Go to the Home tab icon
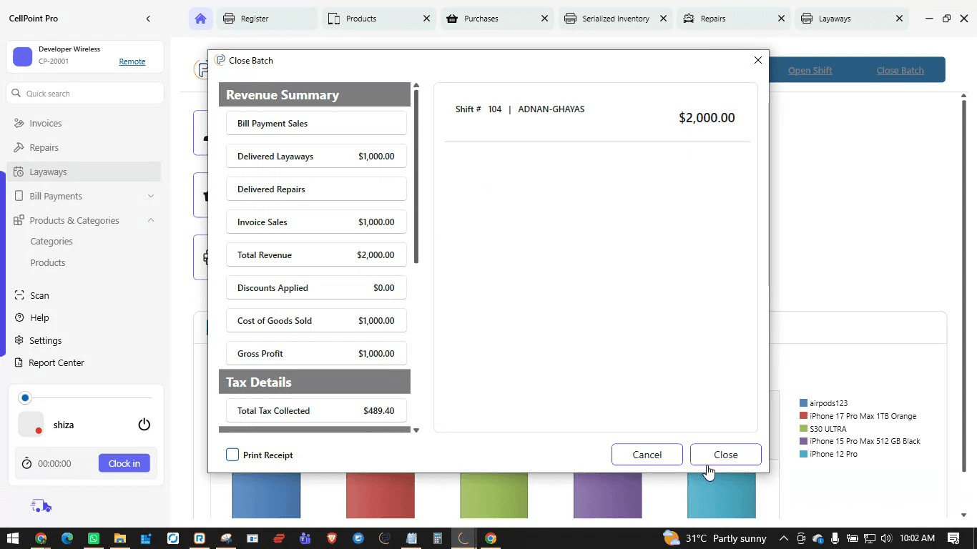The image size is (977, 549). pyautogui.click(x=200, y=19)
